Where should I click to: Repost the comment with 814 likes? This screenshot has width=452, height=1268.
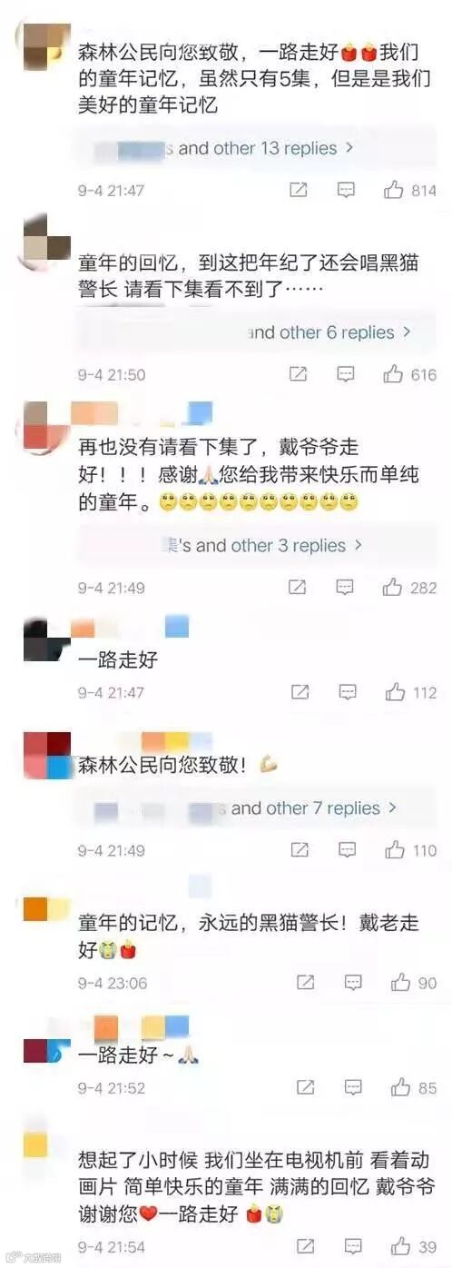(298, 191)
